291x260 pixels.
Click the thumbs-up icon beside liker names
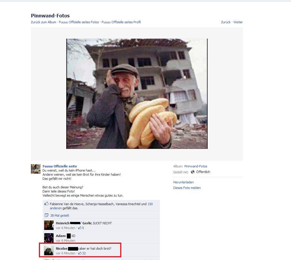click(x=47, y=203)
